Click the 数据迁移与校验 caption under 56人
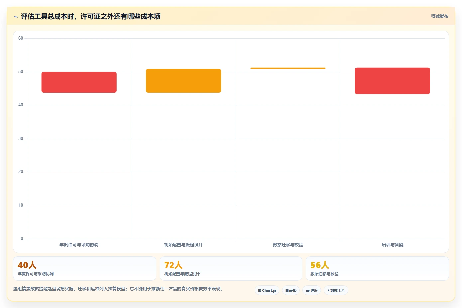This screenshot has height=308, width=462. (324, 274)
